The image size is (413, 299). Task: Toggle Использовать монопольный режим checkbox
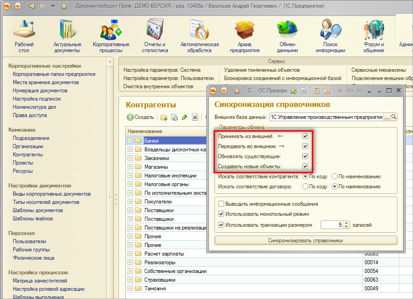[x=221, y=214]
